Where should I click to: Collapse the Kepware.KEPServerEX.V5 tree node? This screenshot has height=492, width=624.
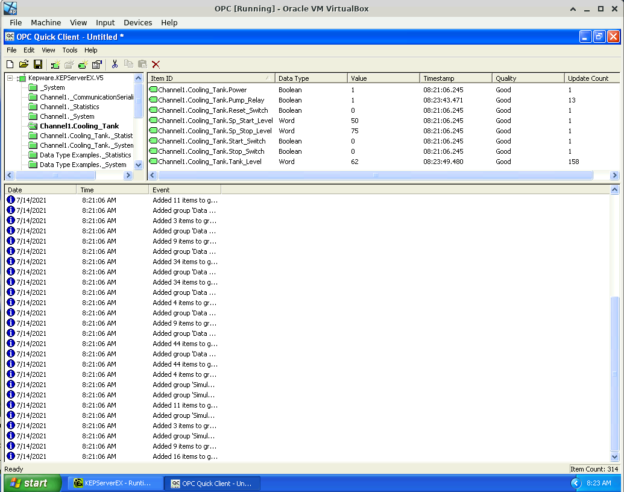point(10,78)
